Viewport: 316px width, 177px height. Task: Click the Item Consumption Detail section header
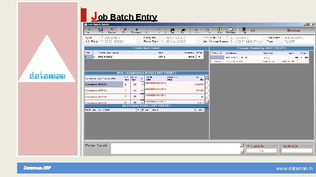(x=147, y=73)
